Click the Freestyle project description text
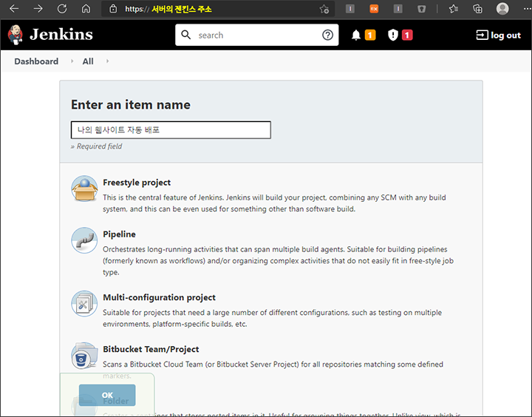Image resolution: width=532 pixels, height=417 pixels. click(x=274, y=203)
